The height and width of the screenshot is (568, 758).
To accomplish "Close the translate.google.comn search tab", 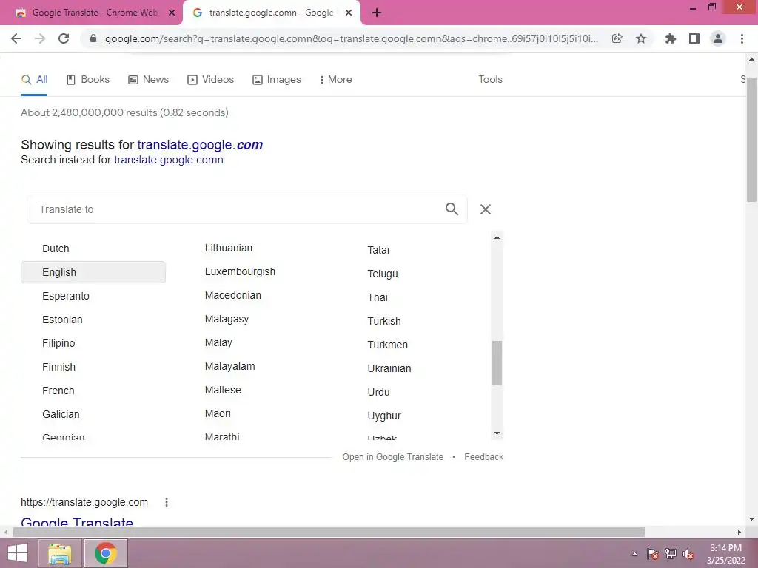I will click(x=349, y=13).
